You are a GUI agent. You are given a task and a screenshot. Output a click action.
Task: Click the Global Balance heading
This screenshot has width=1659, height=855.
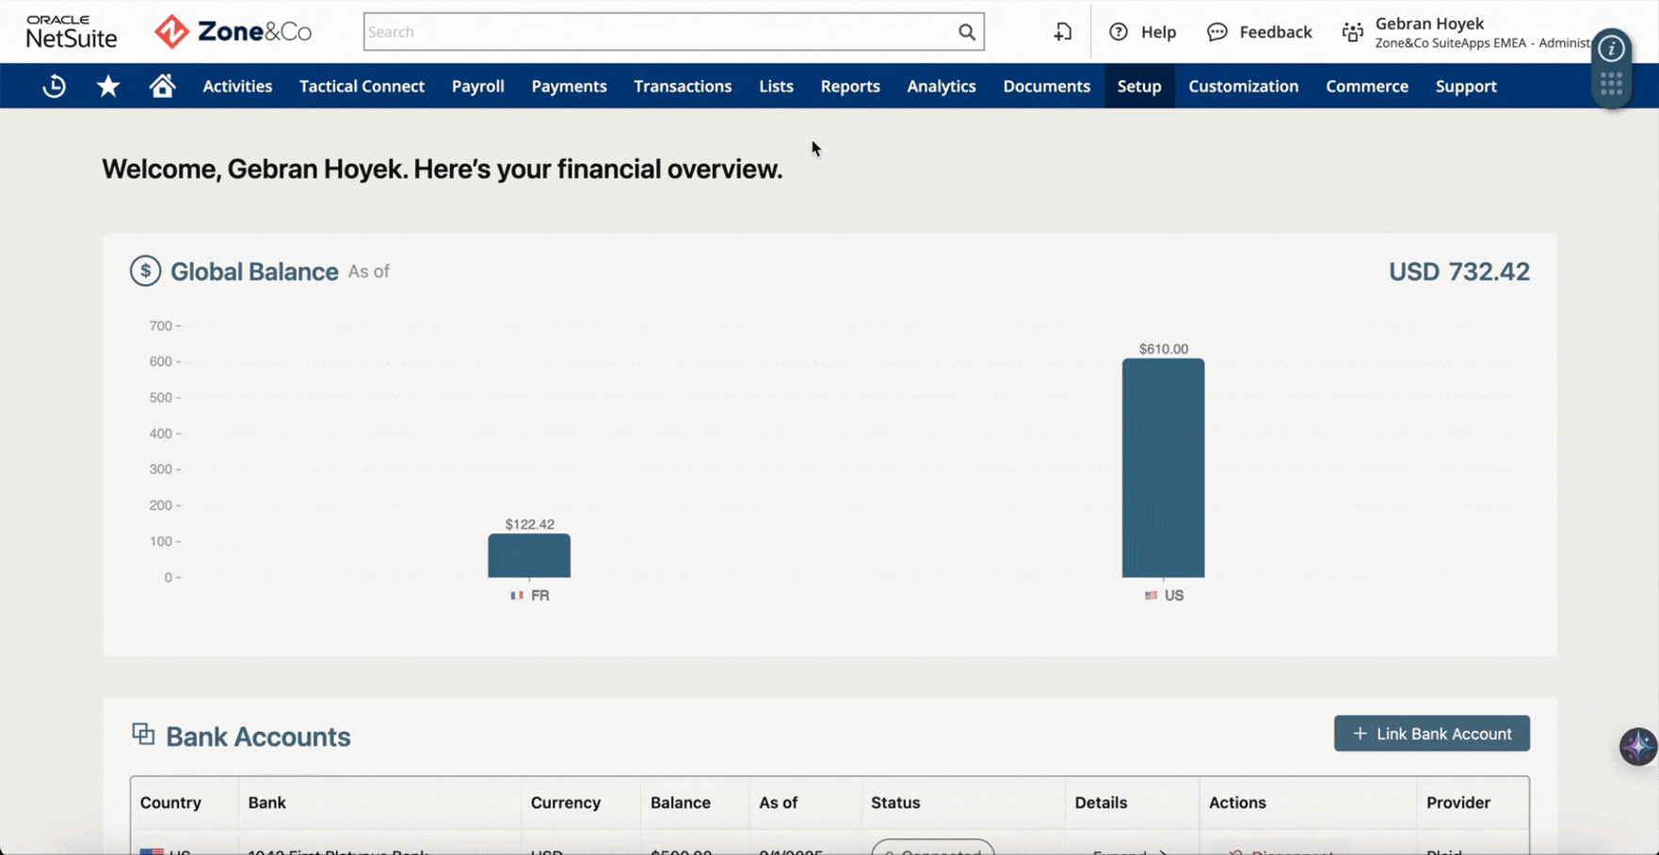254,271
